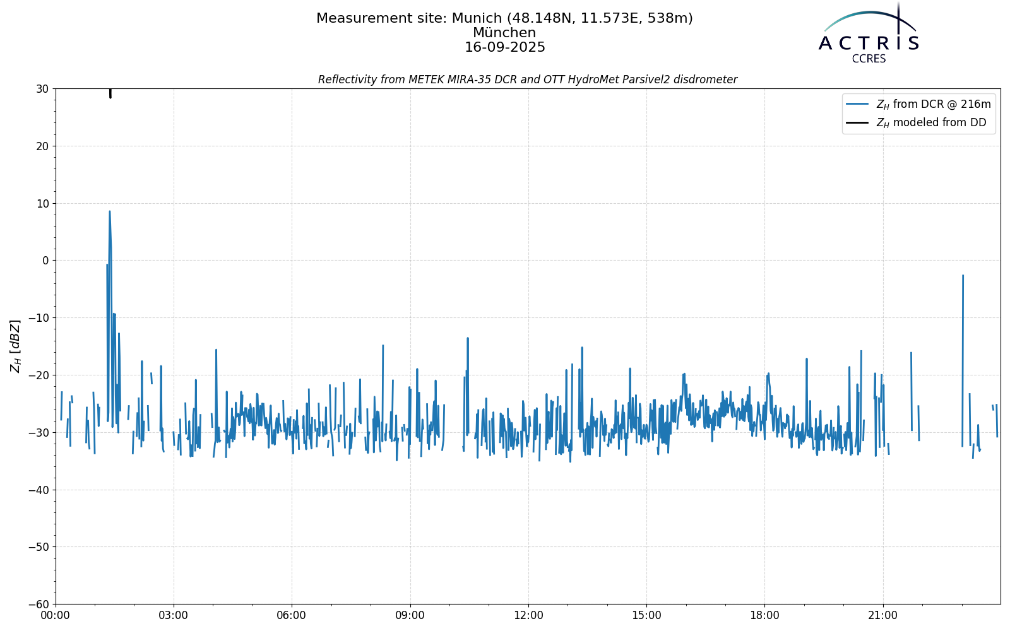Click the 21:00 x-axis tick label

point(882,615)
